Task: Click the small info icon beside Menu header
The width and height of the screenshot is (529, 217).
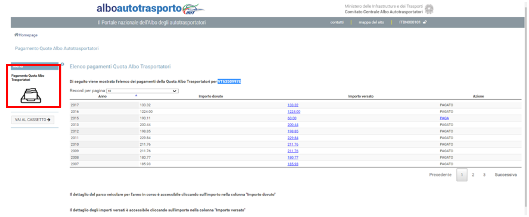Action: pyautogui.click(x=62, y=64)
